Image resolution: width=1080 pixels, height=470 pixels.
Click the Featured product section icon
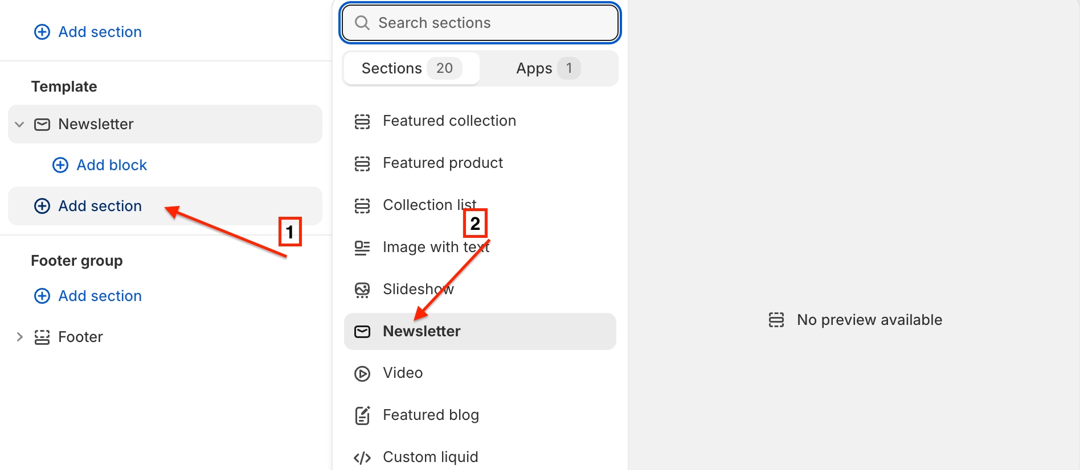[x=362, y=163]
